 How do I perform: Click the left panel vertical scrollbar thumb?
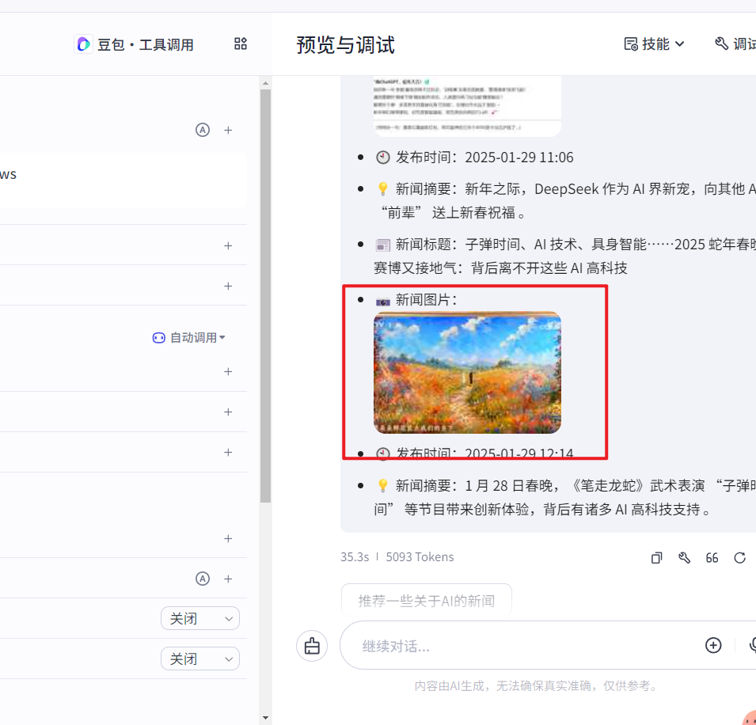tap(266, 296)
